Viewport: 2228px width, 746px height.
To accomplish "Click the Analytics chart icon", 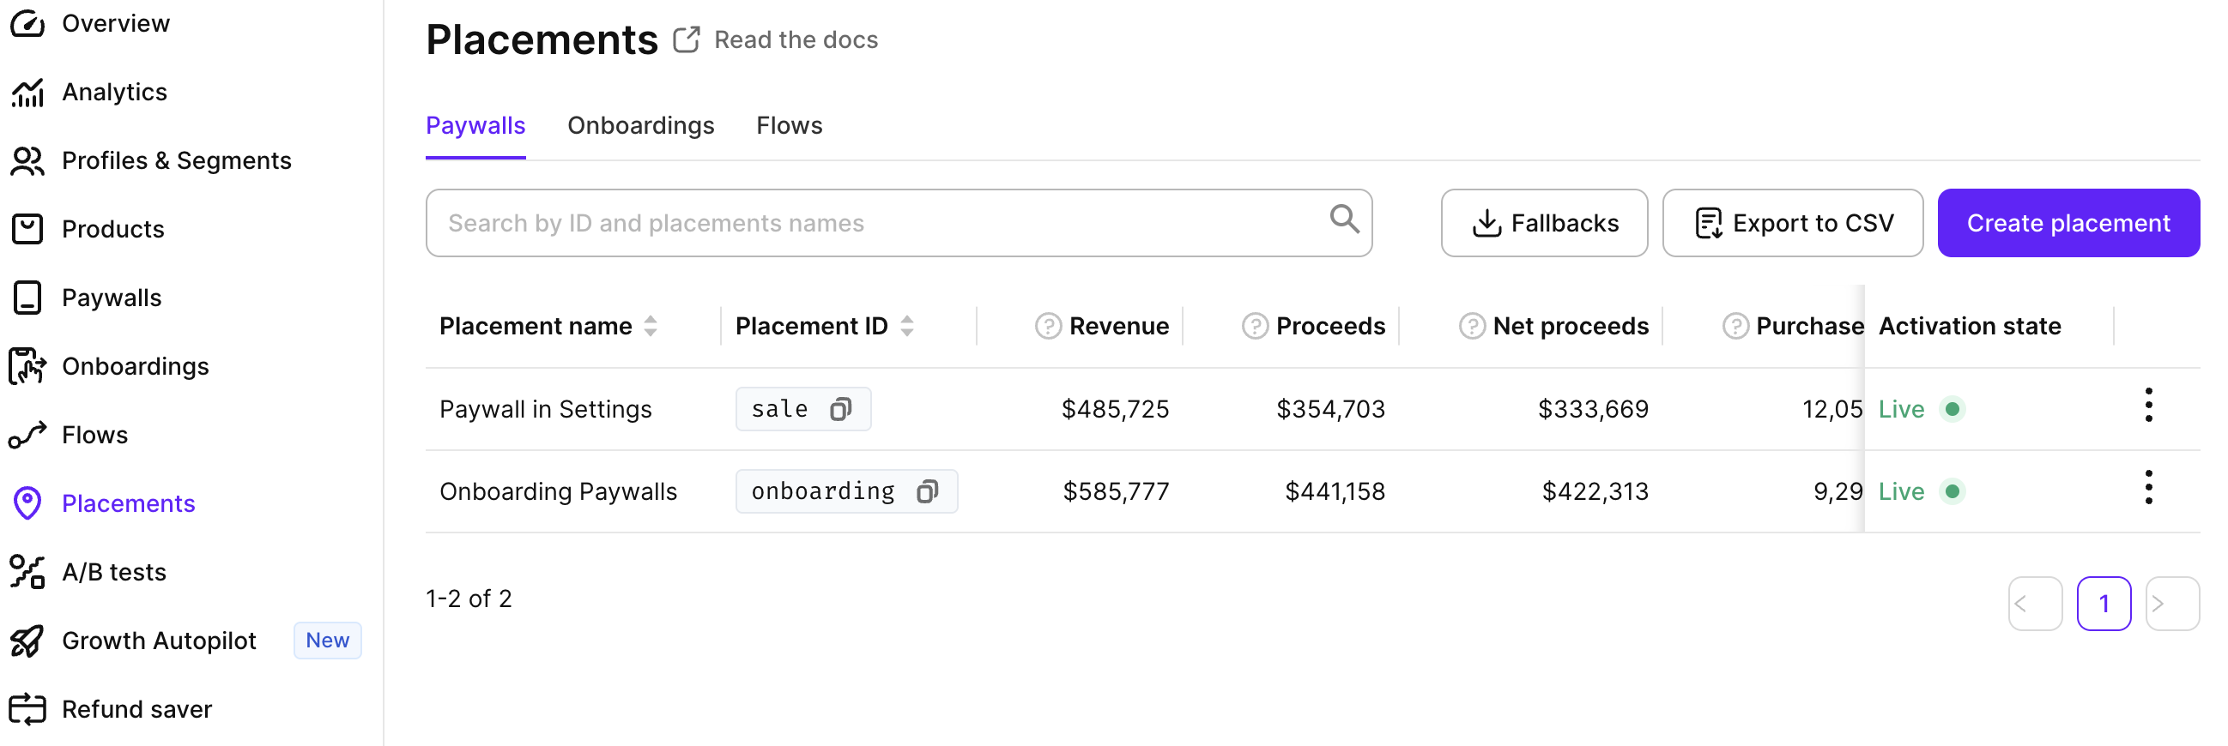I will 27,92.
